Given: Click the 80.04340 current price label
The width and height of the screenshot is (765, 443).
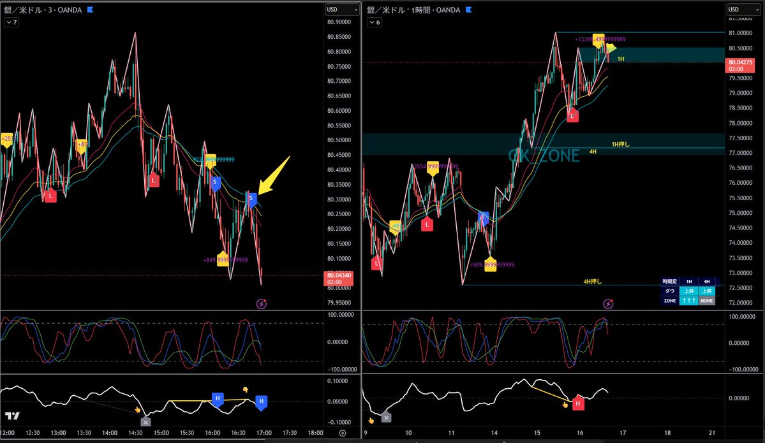Looking at the screenshot, I should [x=339, y=279].
